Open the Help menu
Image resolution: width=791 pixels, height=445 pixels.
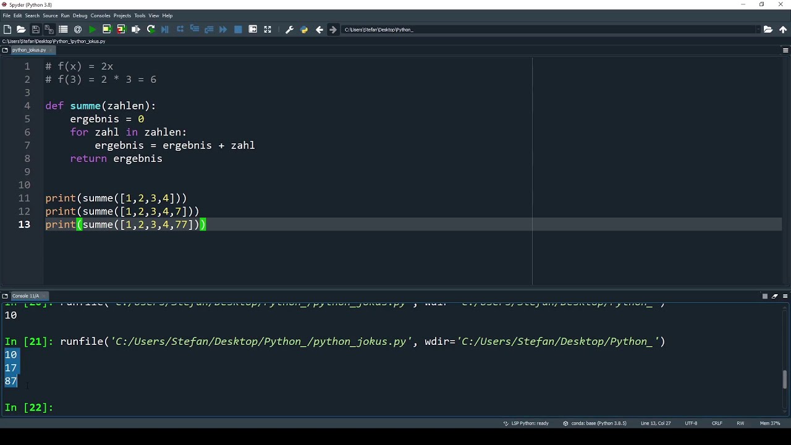click(x=167, y=15)
